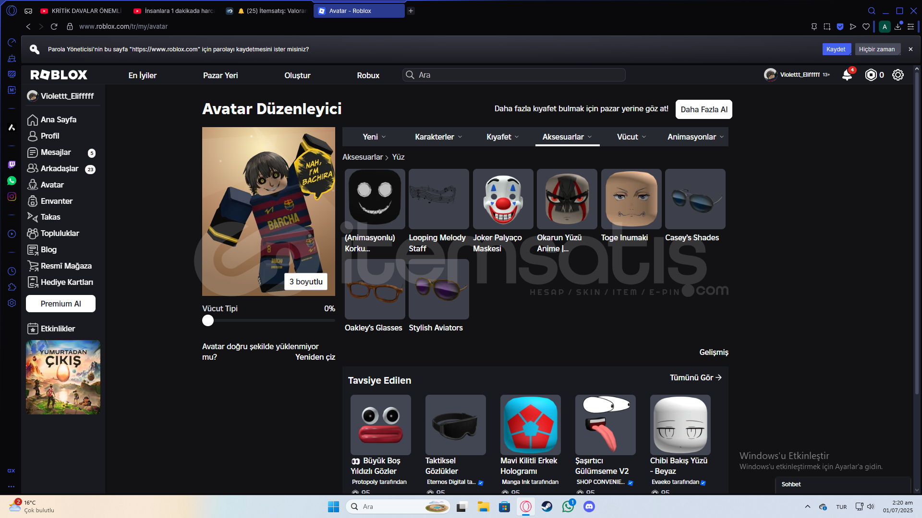The width and height of the screenshot is (922, 518).
Task: Expand the Animasyonlar dropdown tab
Action: pyautogui.click(x=695, y=137)
